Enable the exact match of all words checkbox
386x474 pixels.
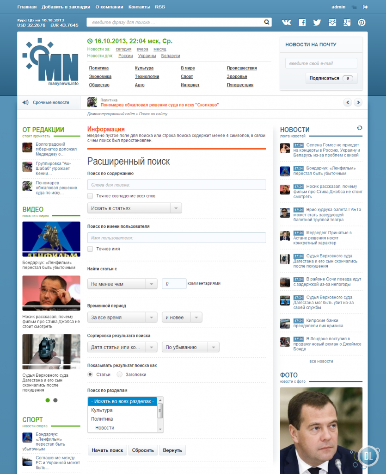coord(90,196)
